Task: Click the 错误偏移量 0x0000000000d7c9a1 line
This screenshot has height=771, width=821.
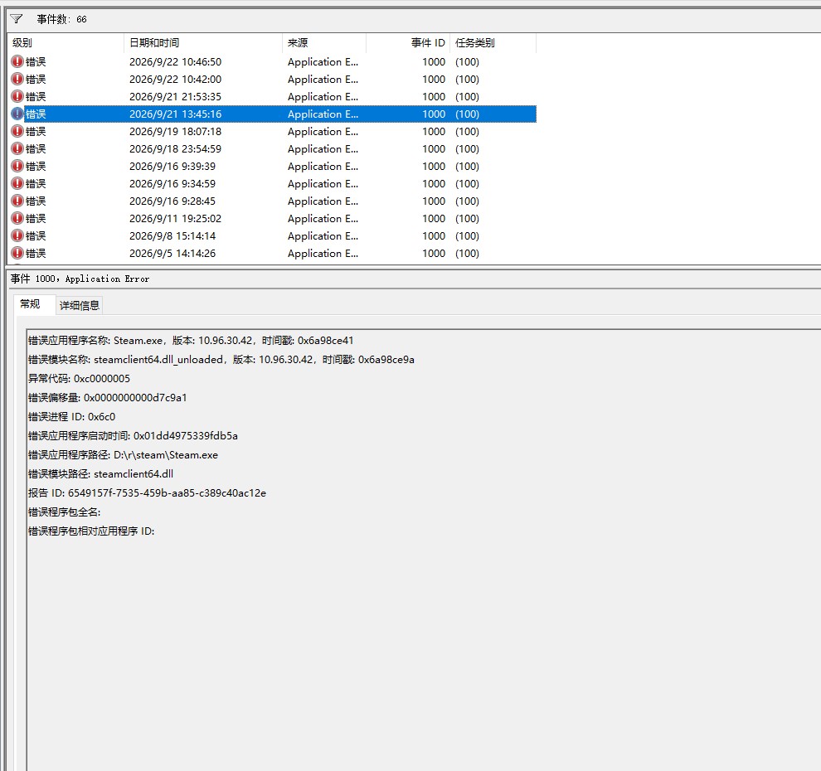Action: click(107, 398)
